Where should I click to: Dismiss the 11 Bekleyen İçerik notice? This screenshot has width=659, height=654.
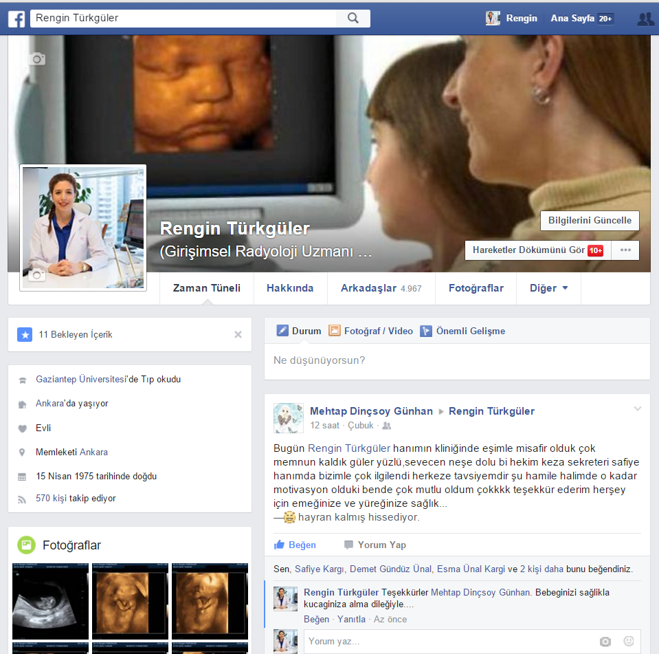pyautogui.click(x=238, y=335)
